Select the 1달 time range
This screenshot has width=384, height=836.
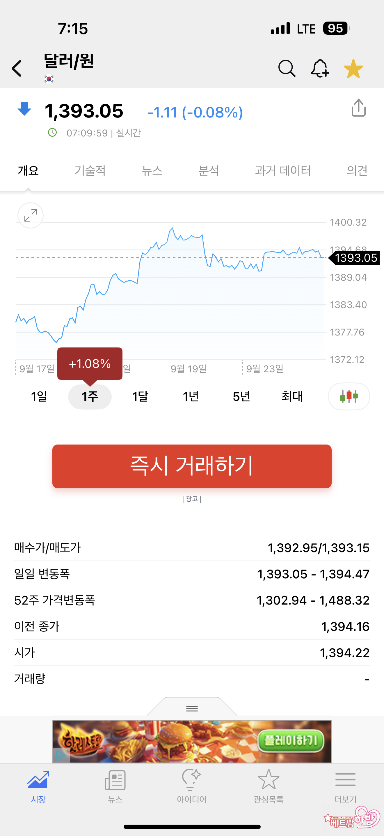pos(140,396)
